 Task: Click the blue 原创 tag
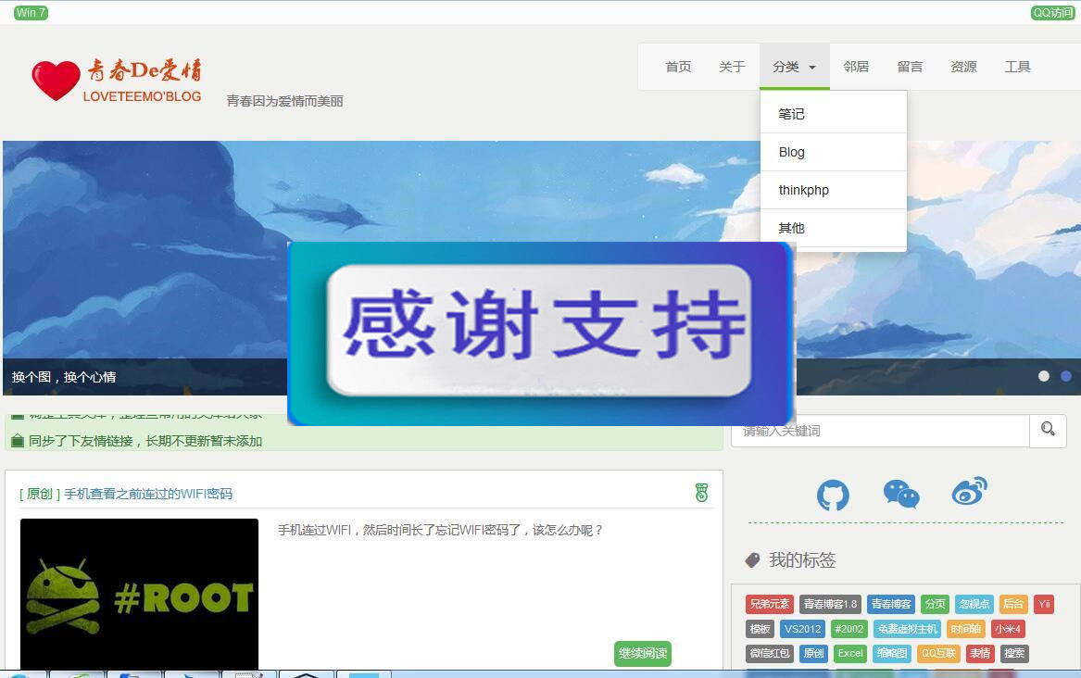click(x=813, y=653)
